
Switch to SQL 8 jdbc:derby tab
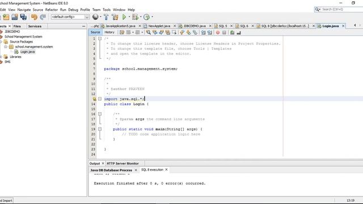click(285, 26)
